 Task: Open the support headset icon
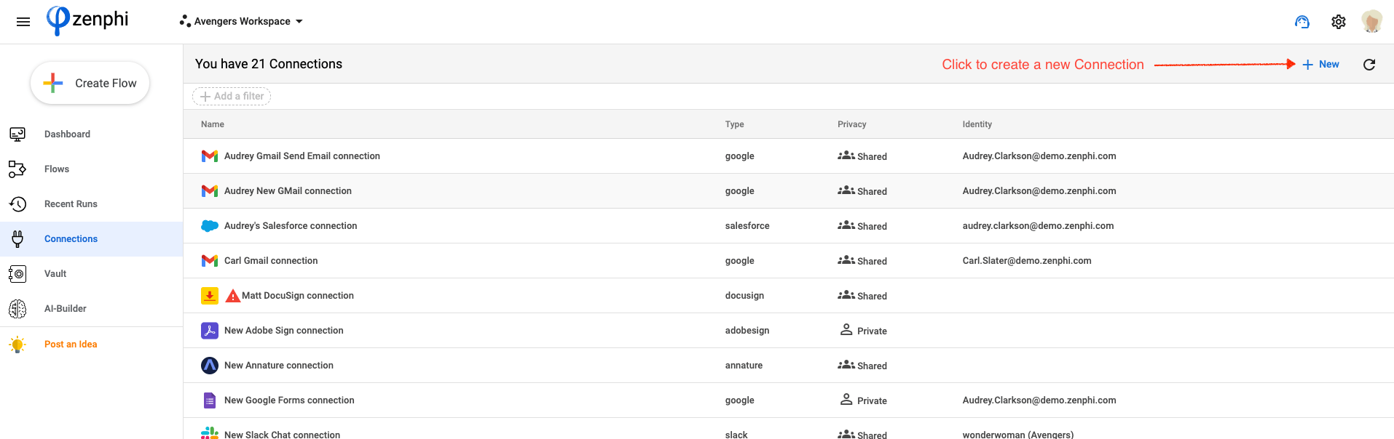(1302, 22)
